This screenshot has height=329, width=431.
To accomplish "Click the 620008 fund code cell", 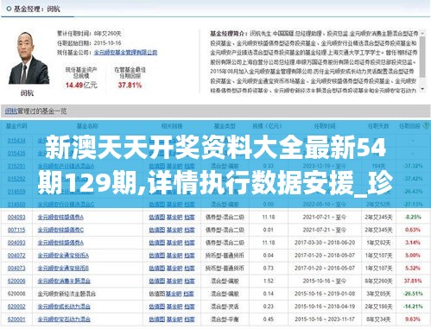I will [x=16, y=294].
